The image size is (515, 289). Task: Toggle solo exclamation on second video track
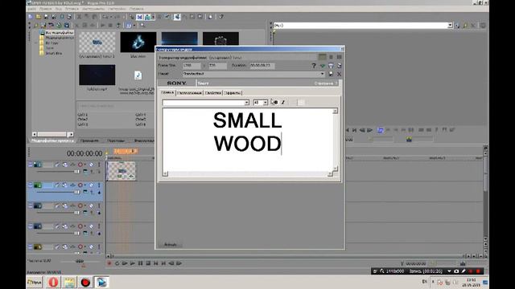[x=99, y=185]
